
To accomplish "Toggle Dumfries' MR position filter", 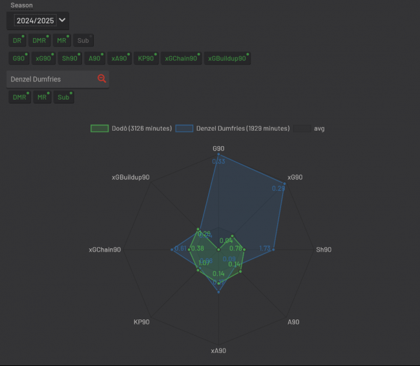I will tap(42, 97).
